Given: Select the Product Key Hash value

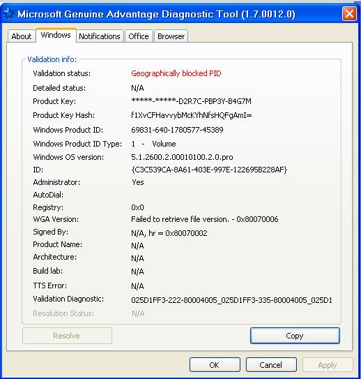Looking at the screenshot, I should tap(192, 115).
